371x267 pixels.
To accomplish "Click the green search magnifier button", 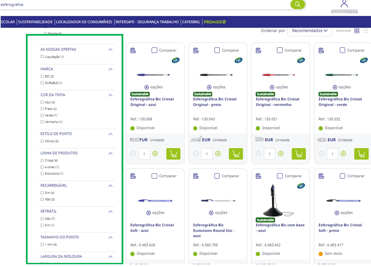I will [x=297, y=4].
